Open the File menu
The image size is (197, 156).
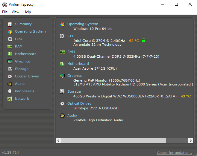pos(5,12)
